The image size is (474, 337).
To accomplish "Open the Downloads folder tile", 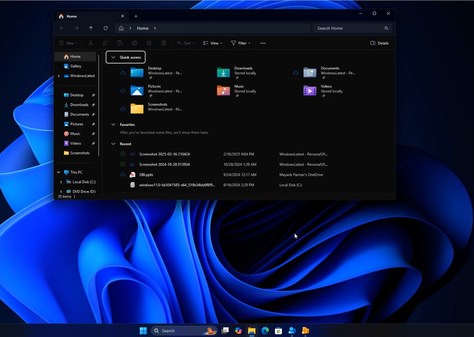I will click(x=237, y=72).
